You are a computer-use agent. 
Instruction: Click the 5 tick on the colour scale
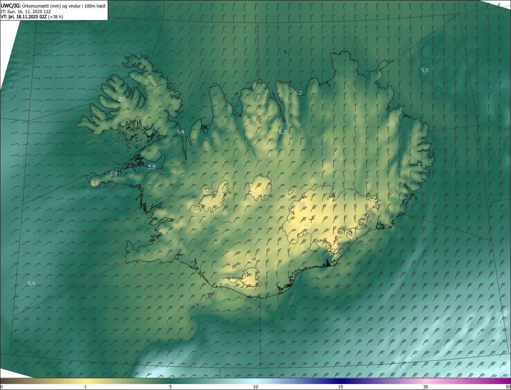click(170, 387)
